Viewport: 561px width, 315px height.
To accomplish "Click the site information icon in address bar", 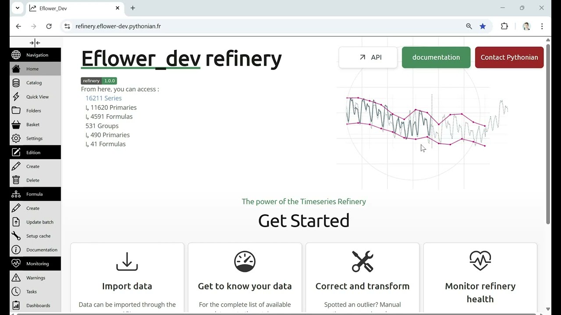I will [x=67, y=26].
